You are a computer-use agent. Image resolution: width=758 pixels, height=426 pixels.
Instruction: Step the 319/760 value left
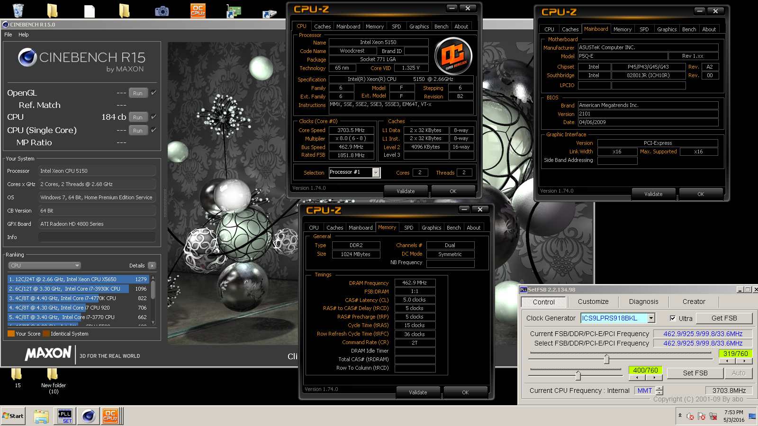click(727, 361)
